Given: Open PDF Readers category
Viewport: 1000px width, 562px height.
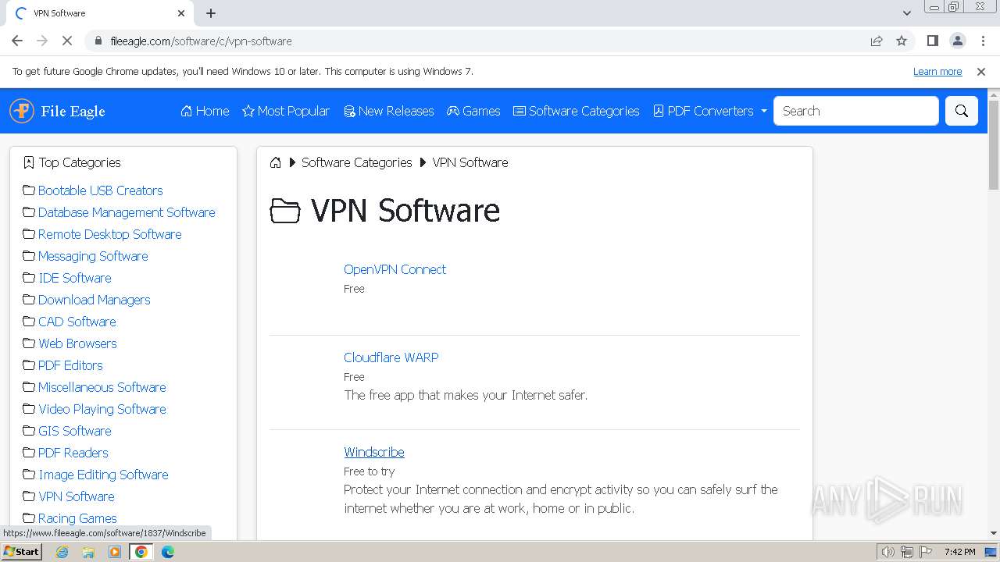Looking at the screenshot, I should [x=73, y=453].
